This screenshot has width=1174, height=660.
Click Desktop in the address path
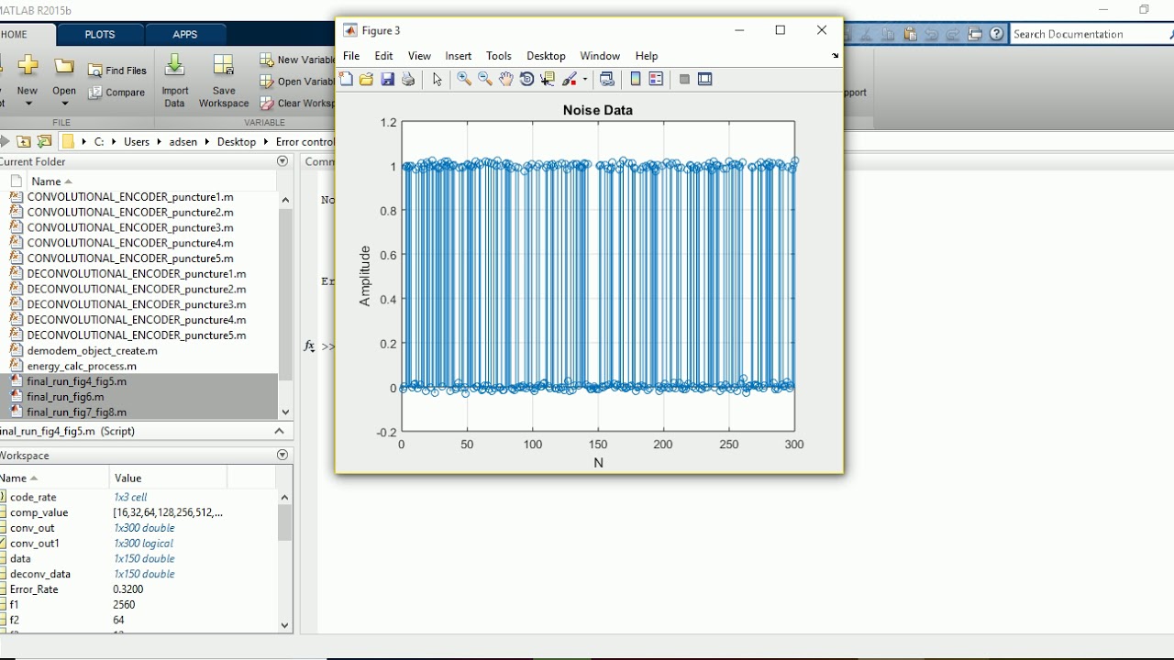pos(237,142)
